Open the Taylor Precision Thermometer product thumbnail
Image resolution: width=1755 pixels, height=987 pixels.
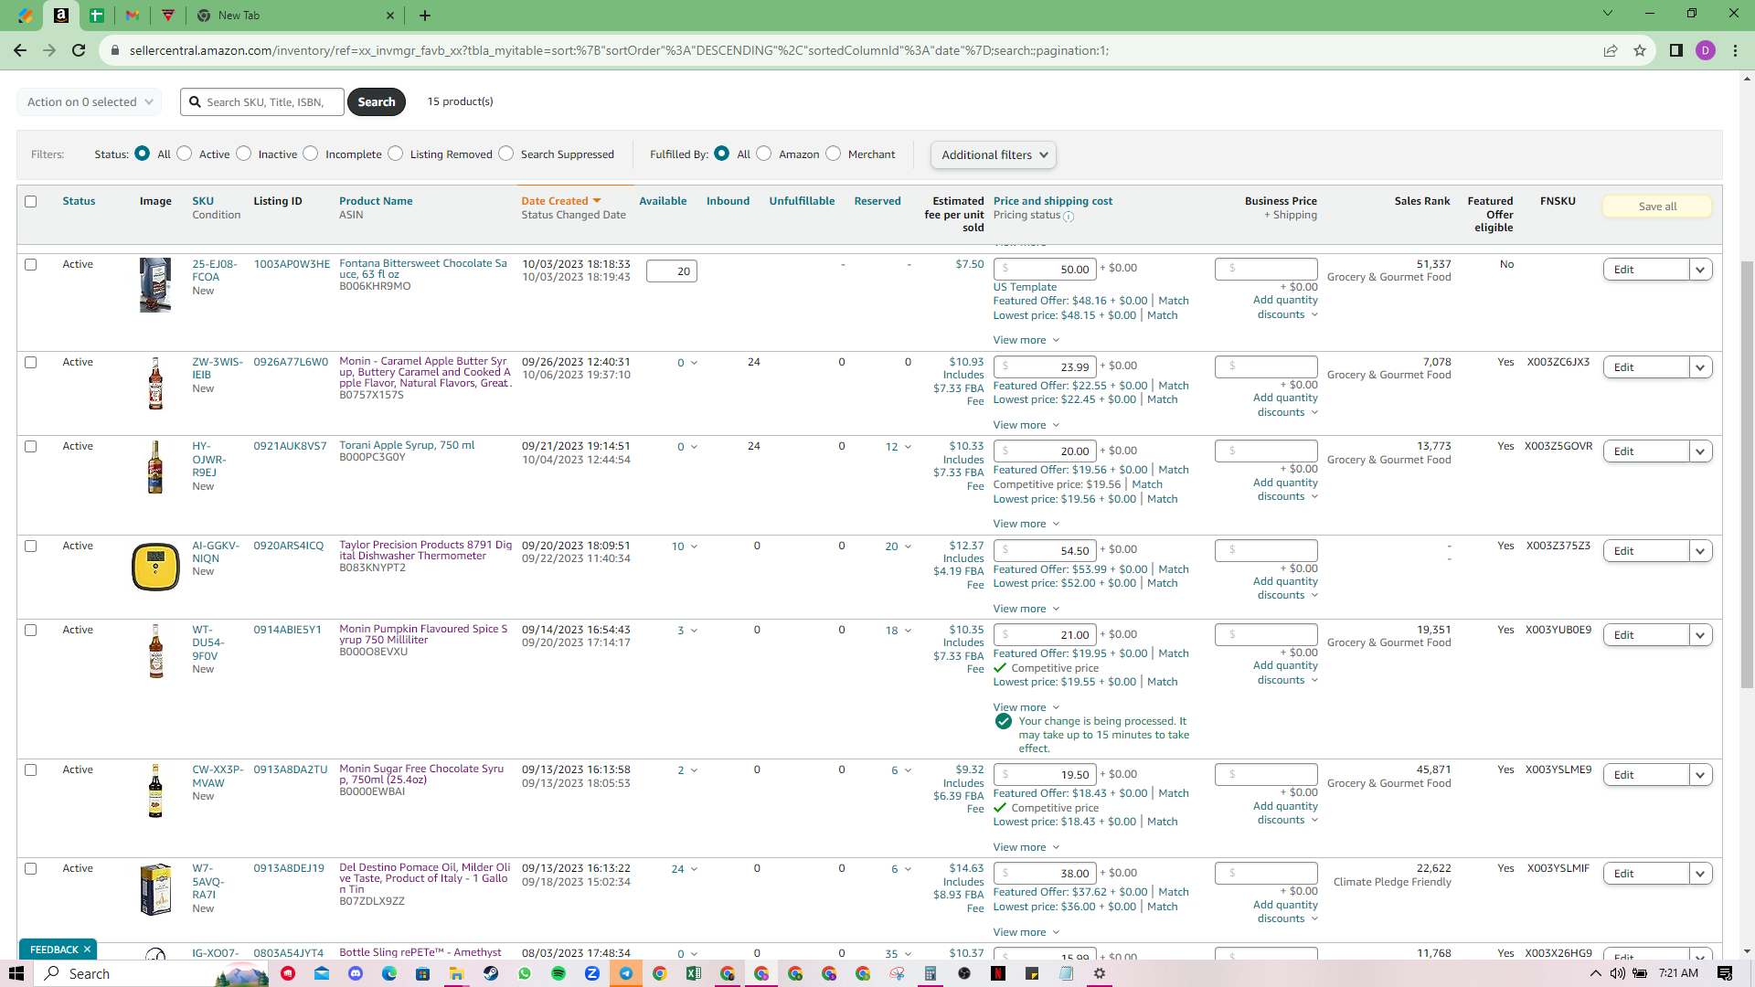pos(155,567)
